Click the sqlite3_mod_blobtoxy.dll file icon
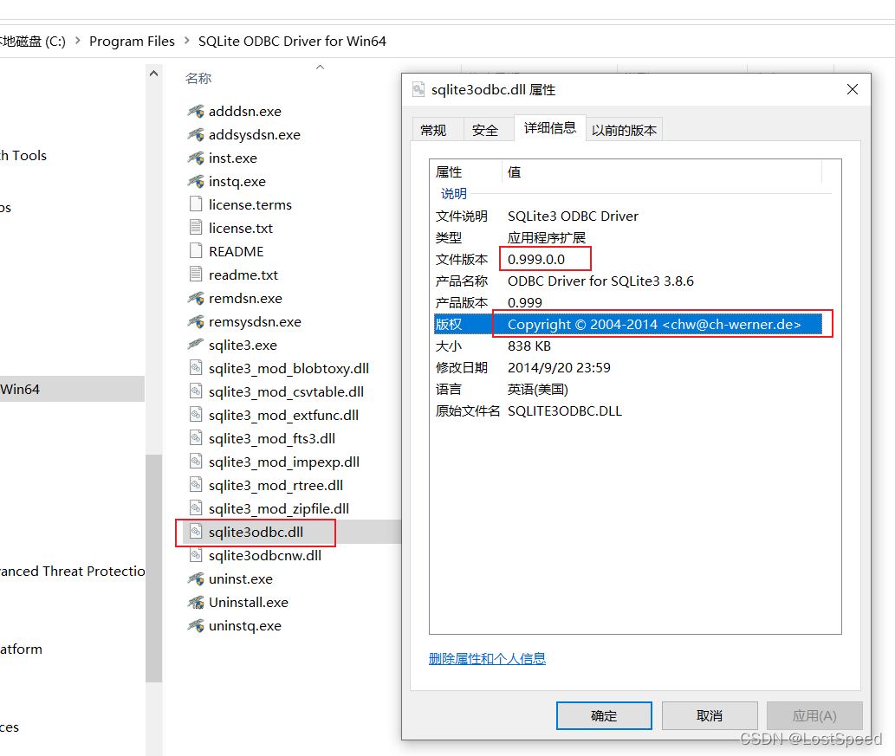This screenshot has width=895, height=756. (x=196, y=368)
